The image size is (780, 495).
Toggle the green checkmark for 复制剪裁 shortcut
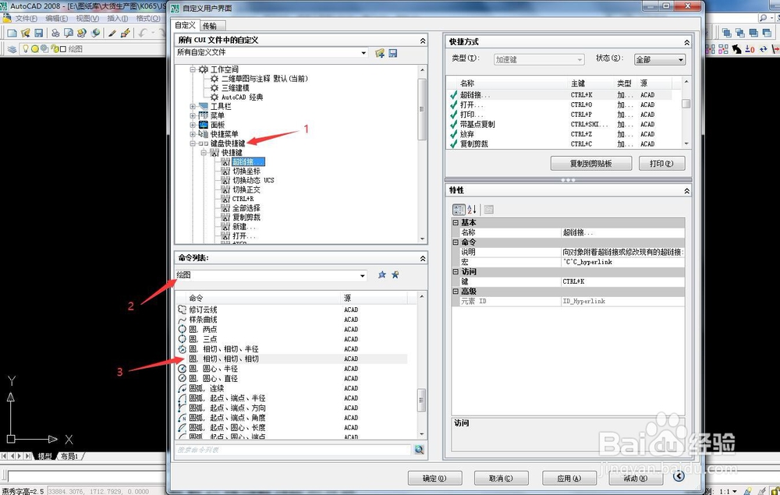tap(453, 144)
